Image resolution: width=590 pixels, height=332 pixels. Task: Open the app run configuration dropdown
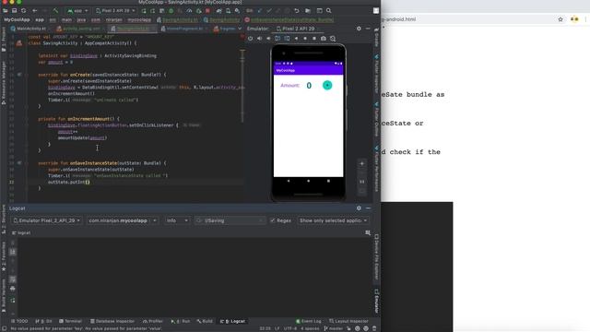77,10
